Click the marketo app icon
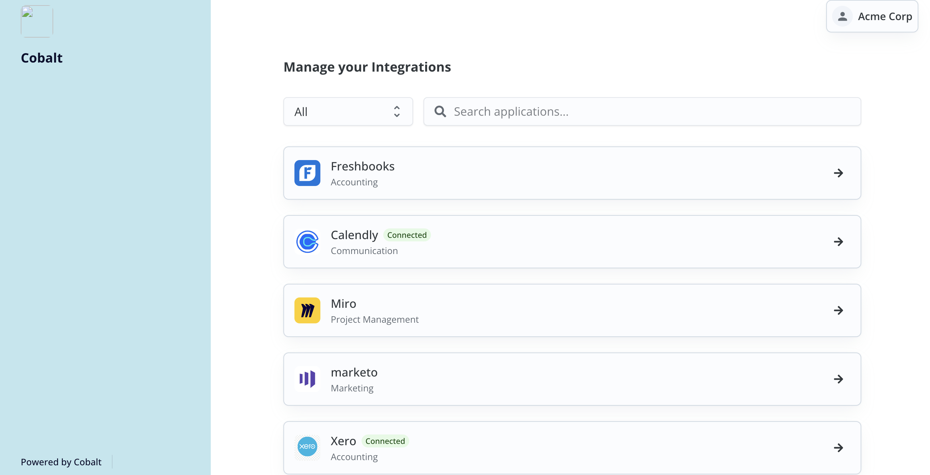The image size is (930, 475). click(307, 379)
